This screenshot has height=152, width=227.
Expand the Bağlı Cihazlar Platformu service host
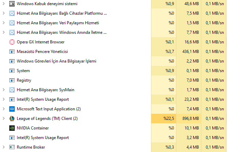[x=4, y=13]
